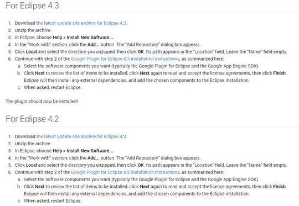The image size is (299, 206).
Task: Click "The plugin should now be installed!" text
Action: pyautogui.click(x=42, y=102)
